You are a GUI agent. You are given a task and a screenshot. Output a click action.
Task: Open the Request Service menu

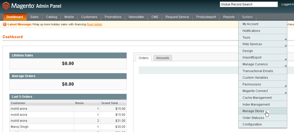coord(177,17)
